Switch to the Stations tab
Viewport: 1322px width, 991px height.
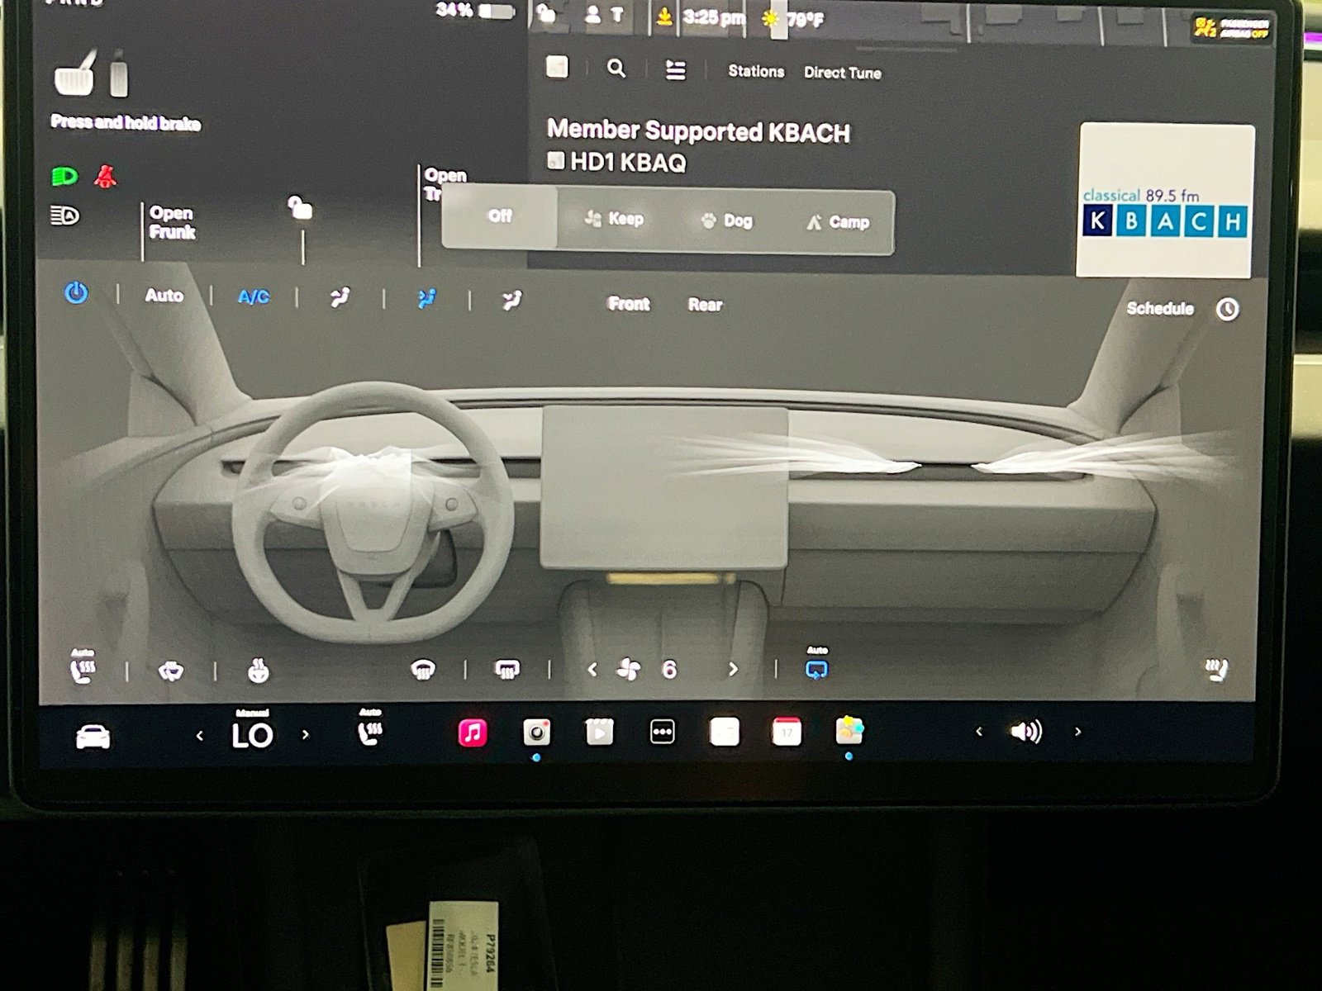click(x=756, y=73)
